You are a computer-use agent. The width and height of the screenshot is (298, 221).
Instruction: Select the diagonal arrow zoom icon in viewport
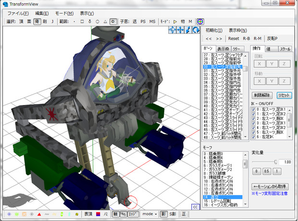188,30
